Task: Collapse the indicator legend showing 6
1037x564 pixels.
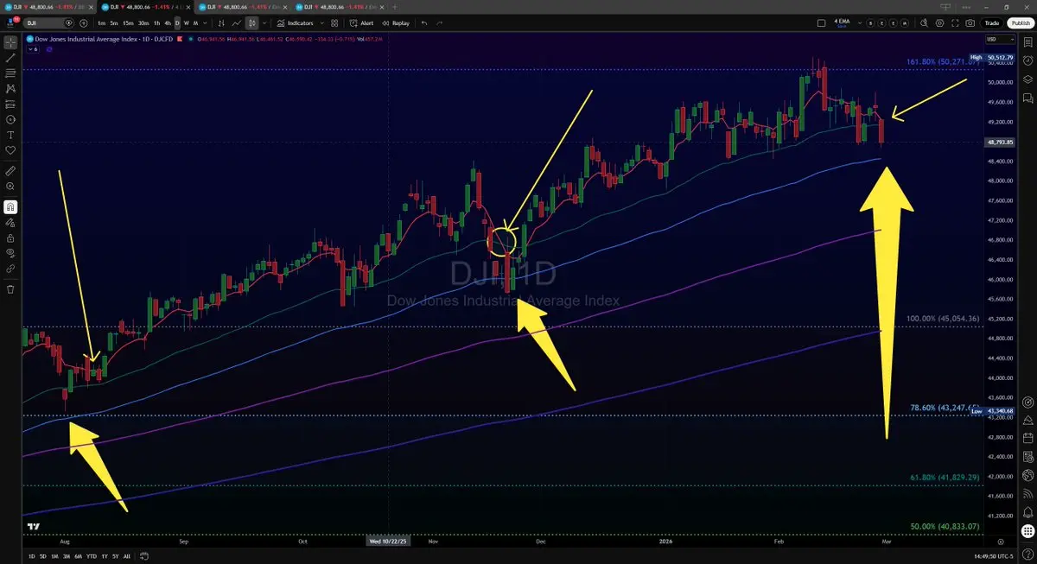Action: [34, 50]
